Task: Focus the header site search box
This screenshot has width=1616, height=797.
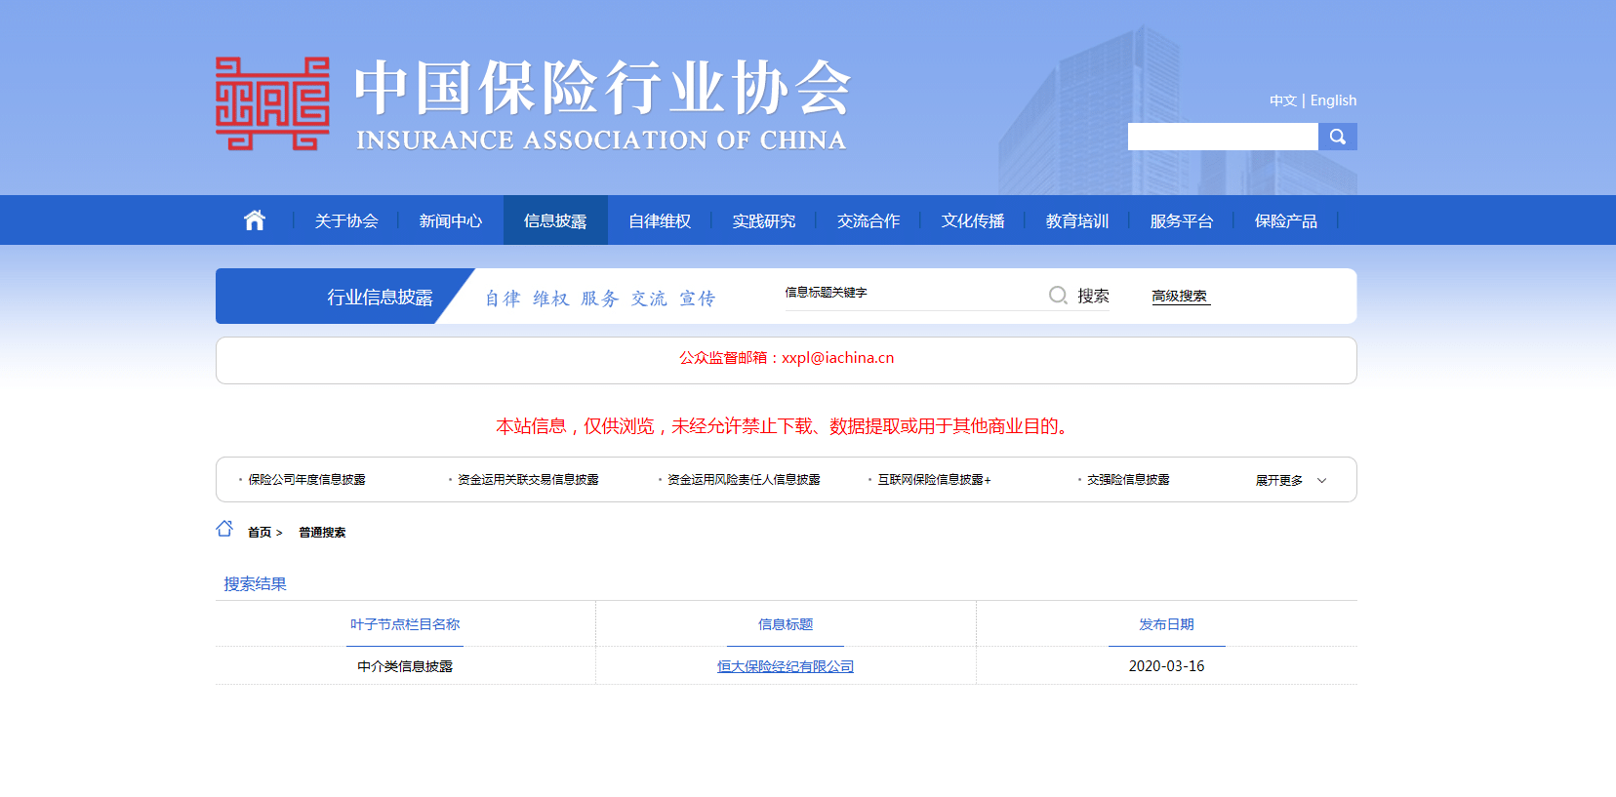Action: coord(1222,137)
